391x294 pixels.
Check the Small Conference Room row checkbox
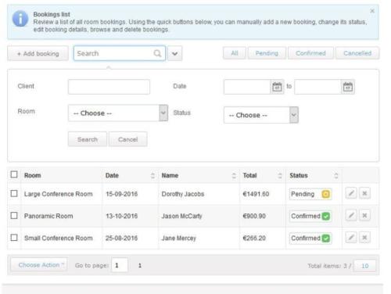(14, 238)
